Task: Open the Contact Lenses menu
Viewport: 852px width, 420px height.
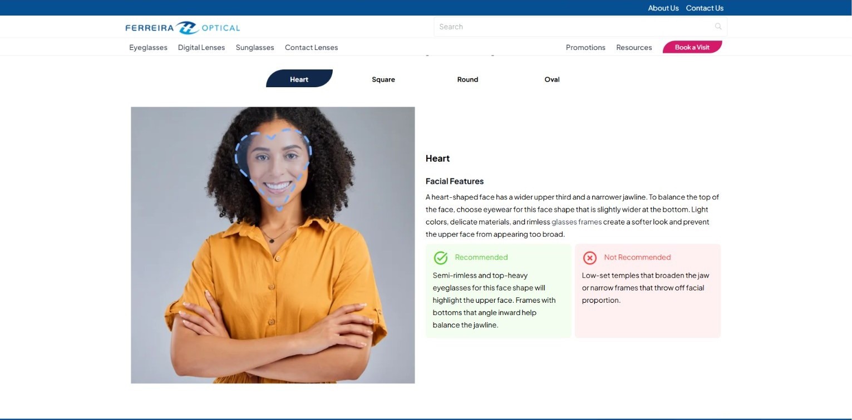Action: pos(312,47)
